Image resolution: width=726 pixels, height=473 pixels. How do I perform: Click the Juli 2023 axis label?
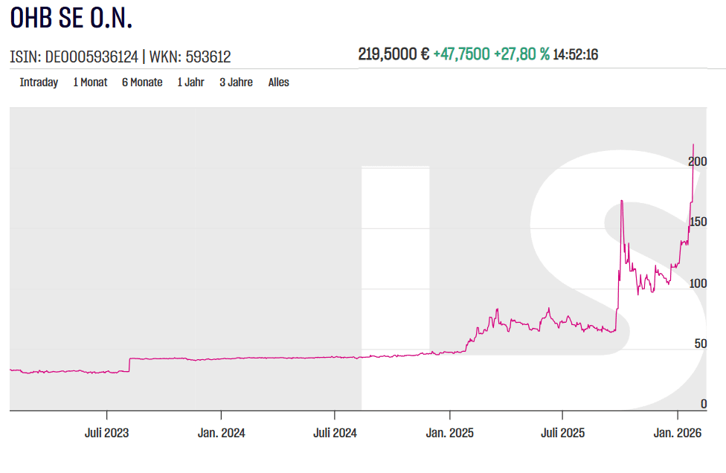coord(107,433)
